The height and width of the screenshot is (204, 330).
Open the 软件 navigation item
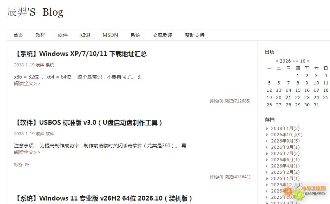(63, 35)
